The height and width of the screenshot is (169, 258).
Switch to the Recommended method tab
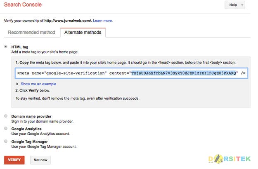(32, 32)
